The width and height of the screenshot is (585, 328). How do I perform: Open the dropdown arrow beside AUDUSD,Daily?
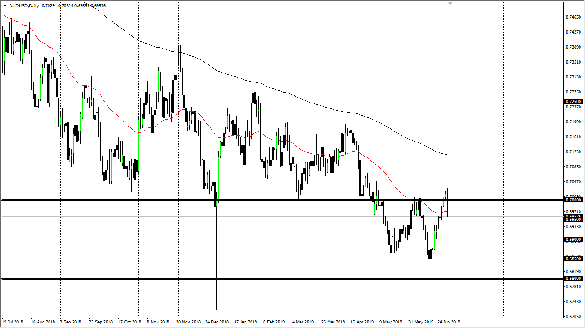click(5, 6)
